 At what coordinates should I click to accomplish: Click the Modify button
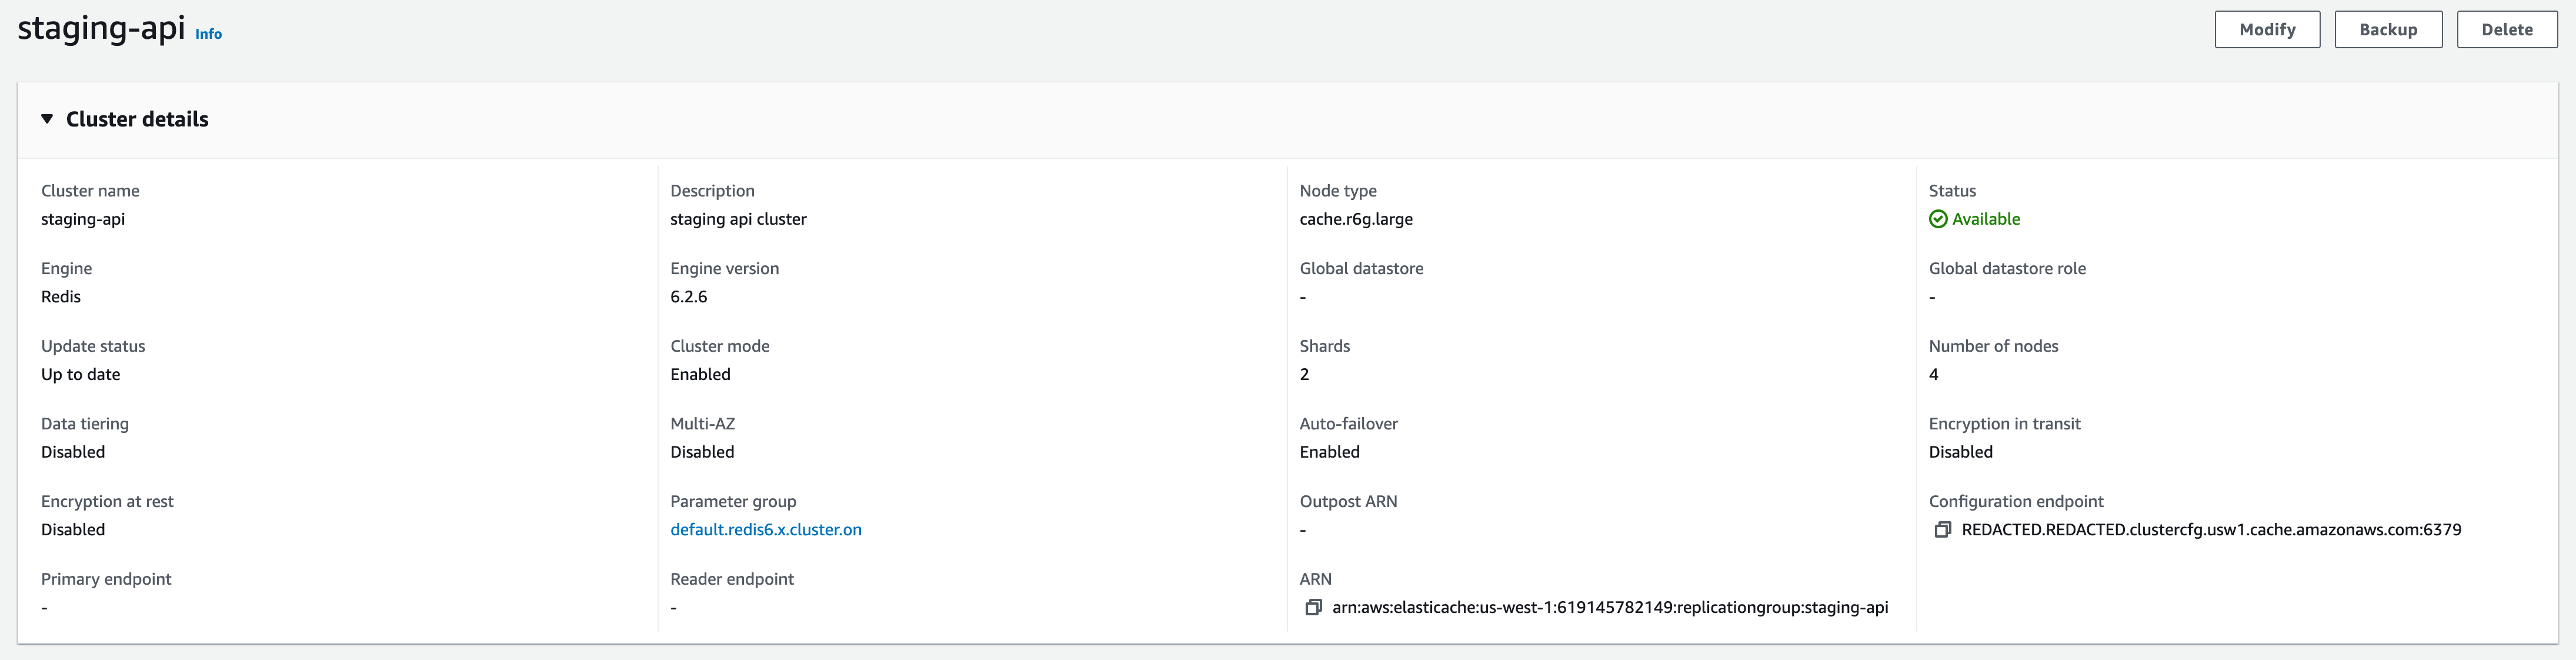coord(2267,29)
